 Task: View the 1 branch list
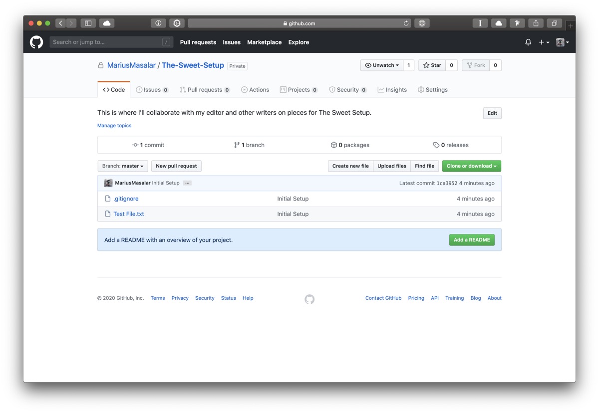click(249, 145)
